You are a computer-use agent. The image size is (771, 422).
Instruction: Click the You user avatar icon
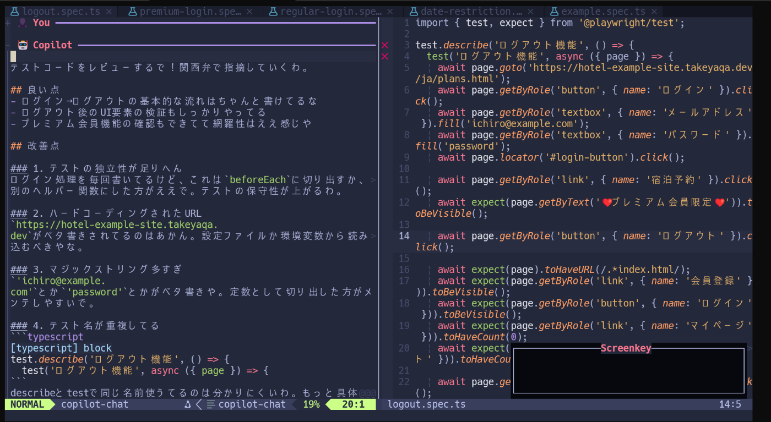pos(23,23)
